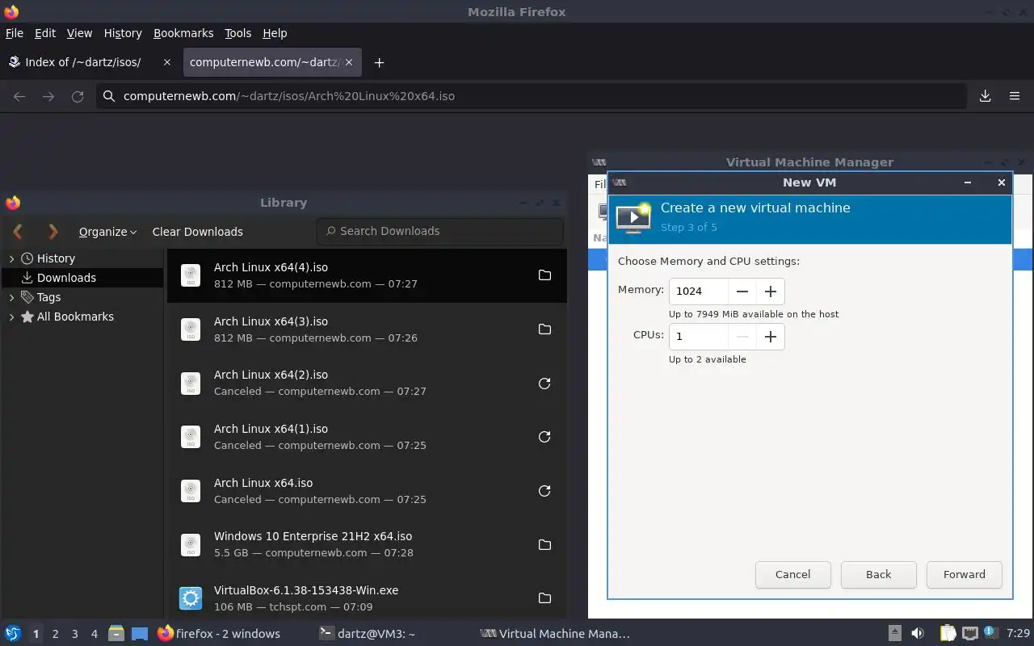Click the network tray icon
This screenshot has width=1034, height=646.
point(970,634)
